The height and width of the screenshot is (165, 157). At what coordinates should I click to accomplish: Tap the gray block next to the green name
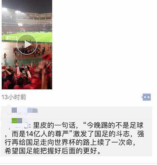20,120
